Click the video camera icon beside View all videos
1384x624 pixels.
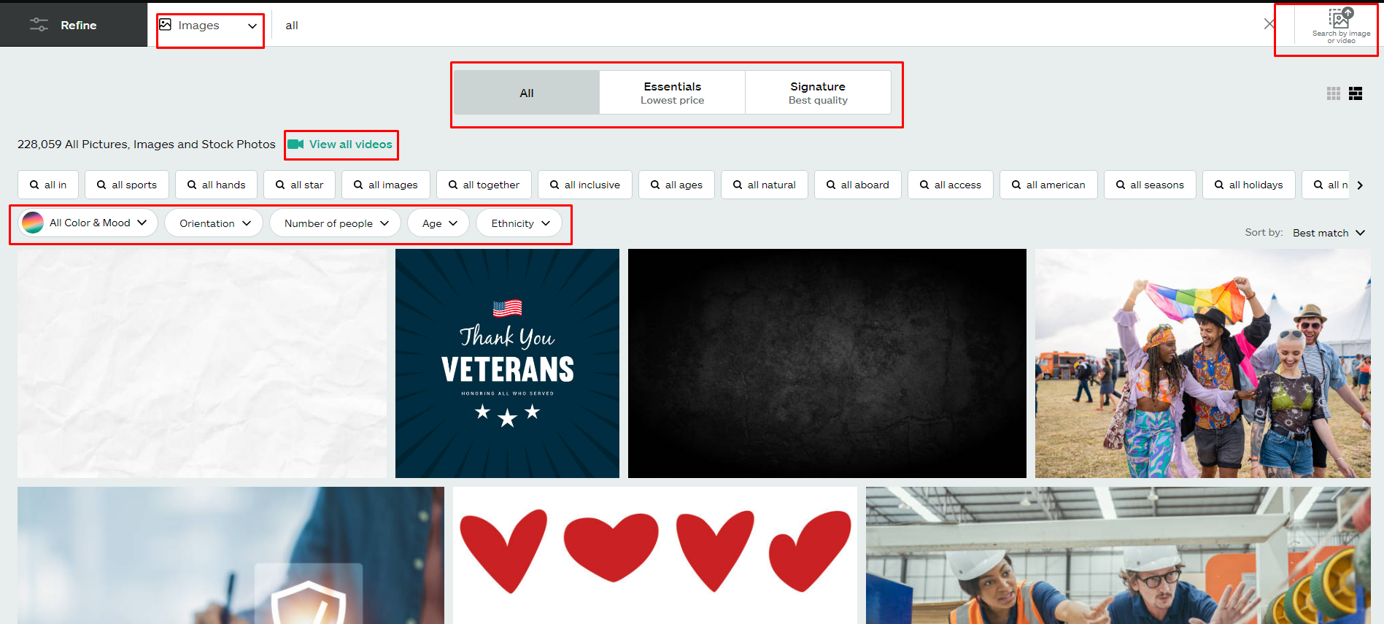(x=295, y=145)
